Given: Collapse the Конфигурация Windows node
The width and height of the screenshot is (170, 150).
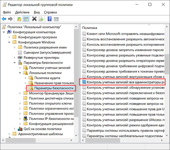Looking at the screenshot, I should [x=9, y=42].
